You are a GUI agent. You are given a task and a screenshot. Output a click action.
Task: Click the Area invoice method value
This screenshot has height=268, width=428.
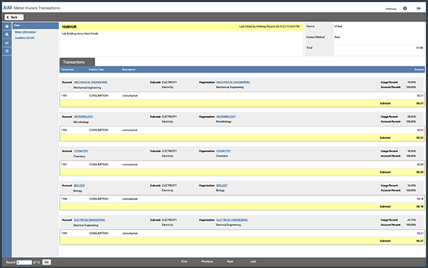(x=337, y=37)
